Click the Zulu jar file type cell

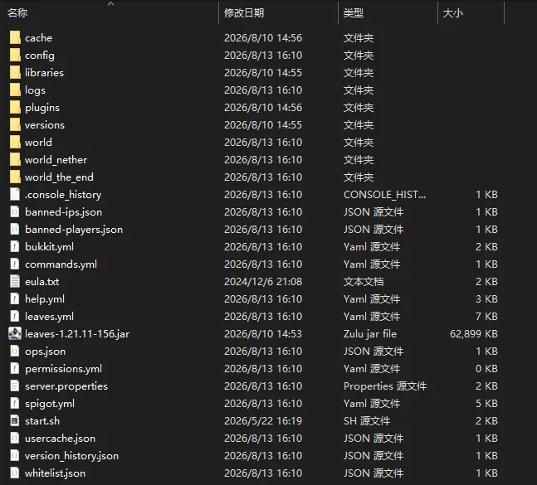(x=370, y=334)
